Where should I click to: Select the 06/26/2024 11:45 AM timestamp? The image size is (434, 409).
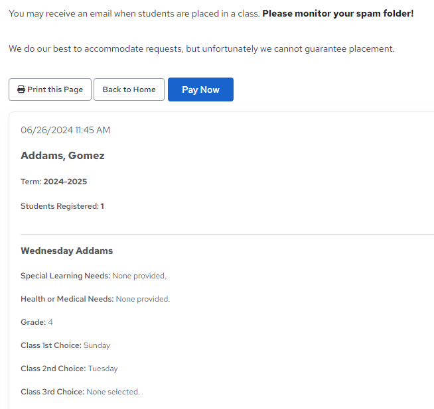(x=65, y=130)
